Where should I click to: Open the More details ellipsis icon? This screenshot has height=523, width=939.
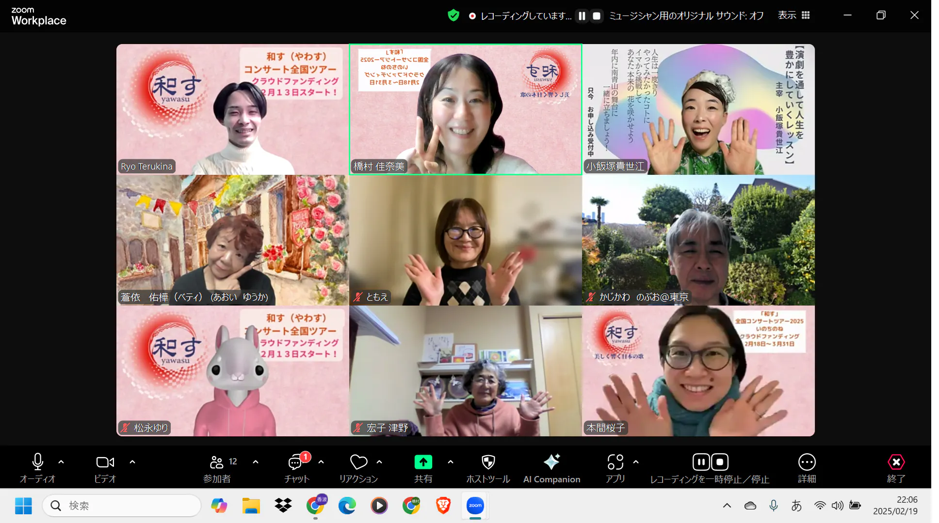[x=807, y=462]
